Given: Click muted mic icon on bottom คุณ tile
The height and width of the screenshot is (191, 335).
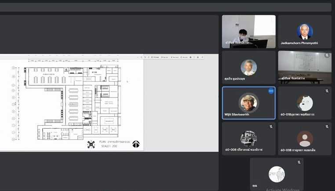Looking at the screenshot, I should 299,162.
